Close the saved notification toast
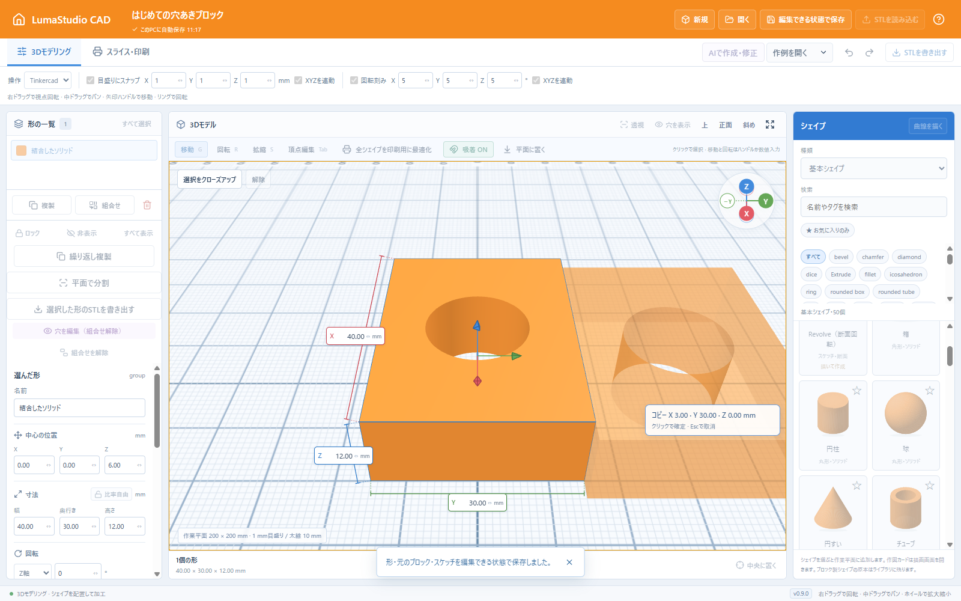This screenshot has height=601, width=961. pos(569,563)
